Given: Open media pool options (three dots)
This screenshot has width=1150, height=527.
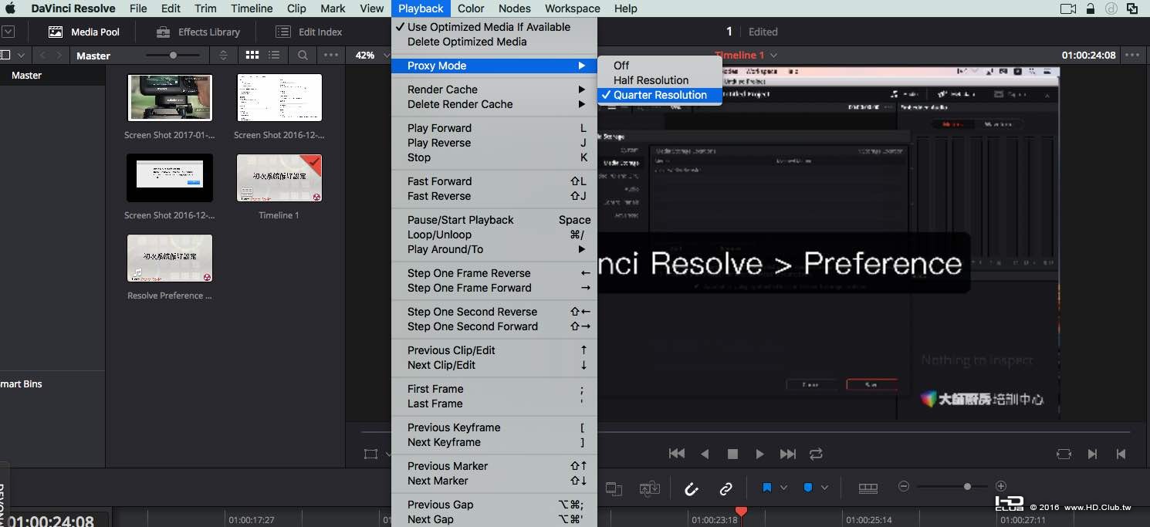Looking at the screenshot, I should [331, 56].
